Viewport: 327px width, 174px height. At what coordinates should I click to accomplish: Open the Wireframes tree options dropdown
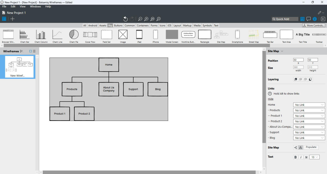tap(22, 51)
